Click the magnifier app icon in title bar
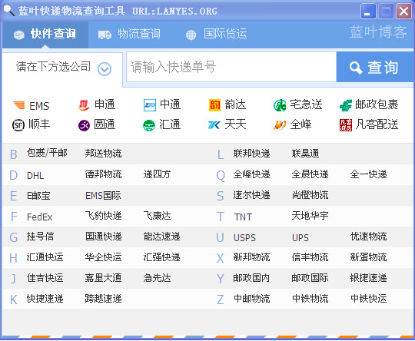This screenshot has height=341, width=415. (8, 10)
